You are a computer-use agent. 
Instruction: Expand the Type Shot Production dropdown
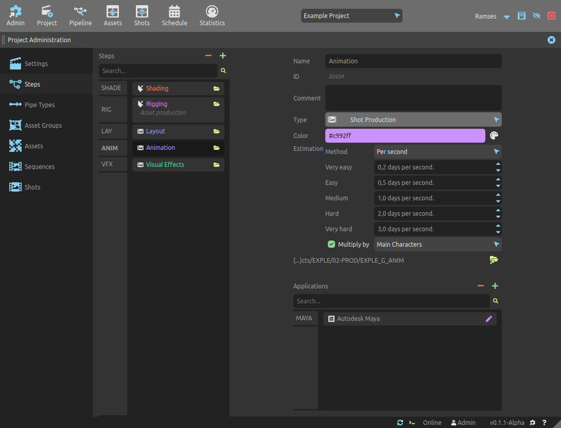click(413, 119)
